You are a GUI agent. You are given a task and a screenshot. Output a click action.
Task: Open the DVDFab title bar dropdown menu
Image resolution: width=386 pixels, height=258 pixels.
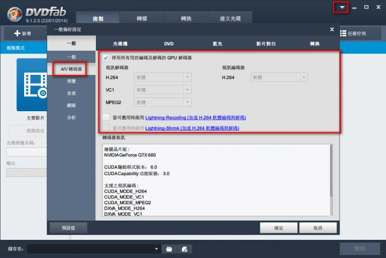(x=342, y=7)
